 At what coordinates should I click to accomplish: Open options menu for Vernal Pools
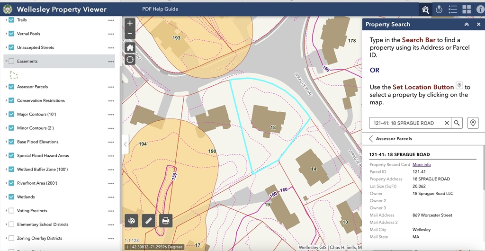pyautogui.click(x=111, y=34)
